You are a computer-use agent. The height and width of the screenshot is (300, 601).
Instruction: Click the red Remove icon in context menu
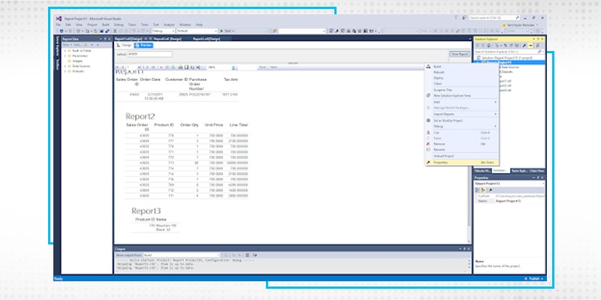[x=428, y=143]
